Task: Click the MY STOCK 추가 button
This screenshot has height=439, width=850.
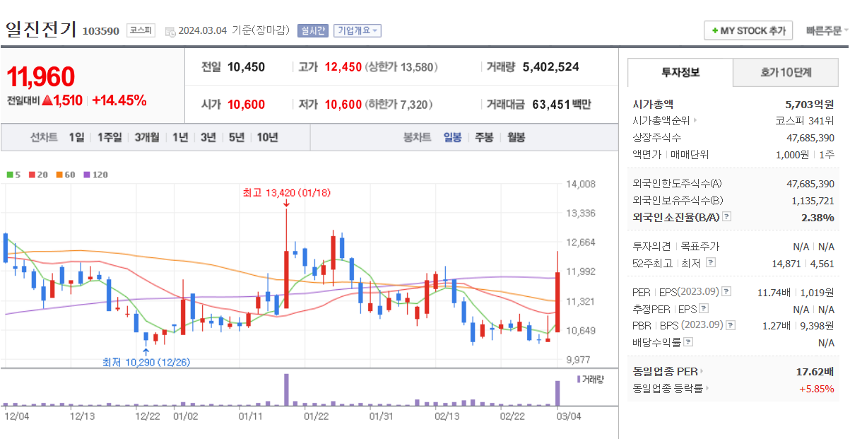Action: point(748,31)
